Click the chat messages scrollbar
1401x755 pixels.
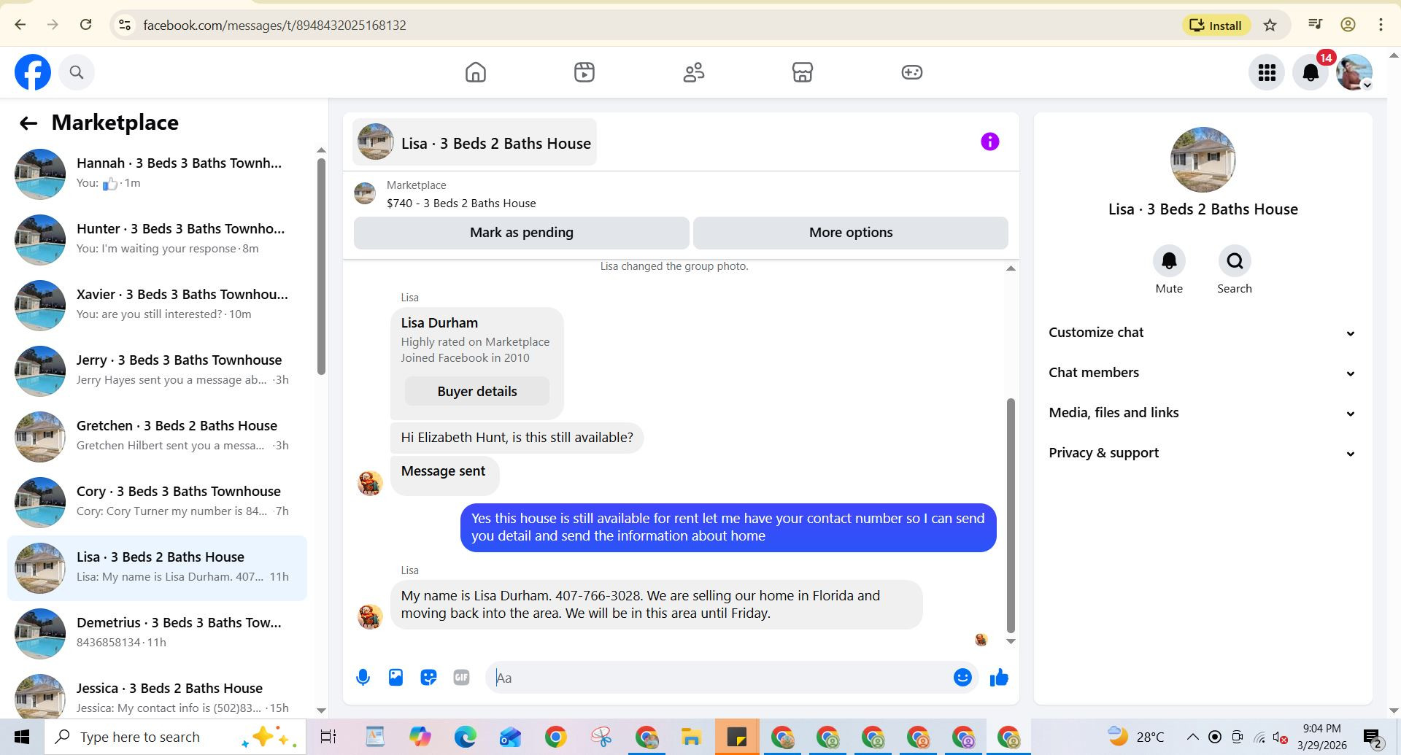(1011, 515)
